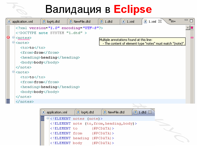Viewport: 197px width, 148px height.
Task: Close the active 1.xml tab
Action: pyautogui.click(x=160, y=21)
